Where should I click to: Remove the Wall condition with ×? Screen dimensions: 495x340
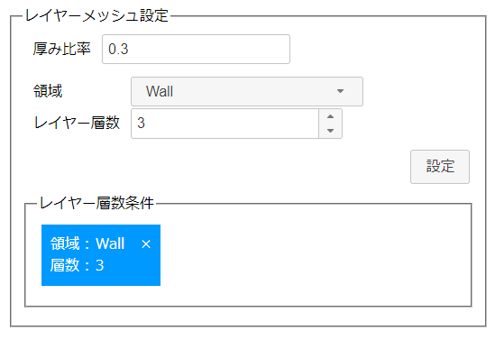[x=146, y=244]
